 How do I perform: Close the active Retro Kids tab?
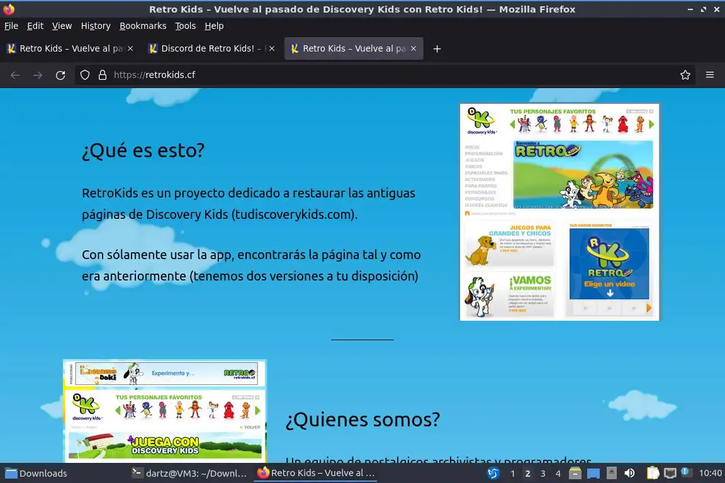coord(413,48)
